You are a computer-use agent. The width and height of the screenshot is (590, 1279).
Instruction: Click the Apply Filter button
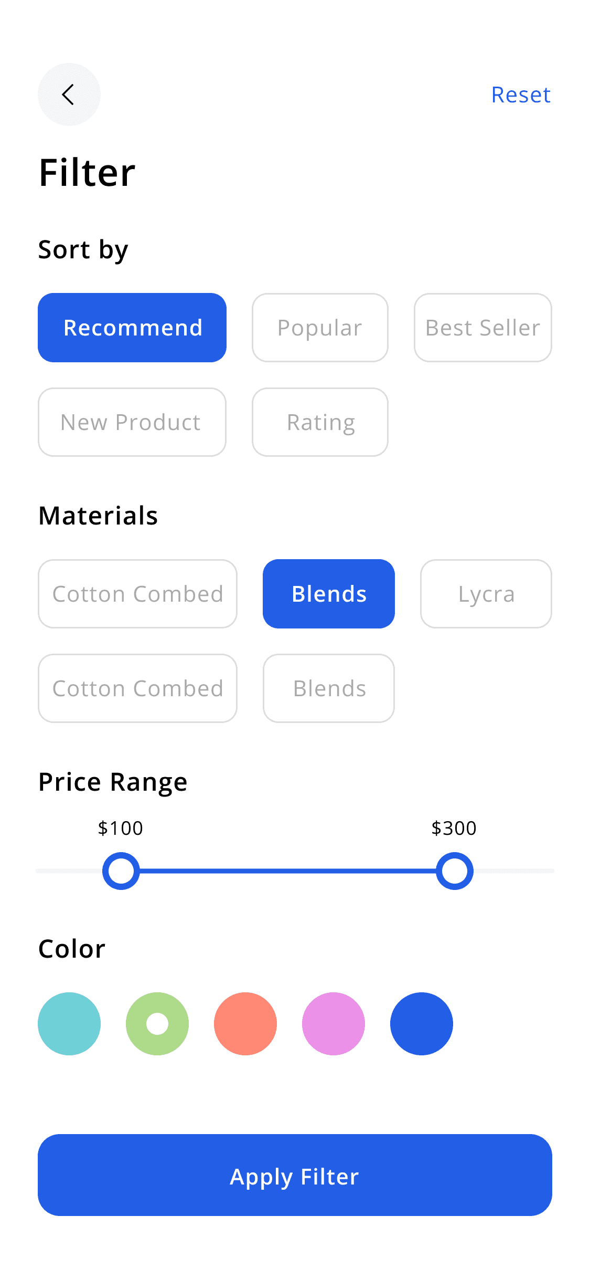(295, 1175)
